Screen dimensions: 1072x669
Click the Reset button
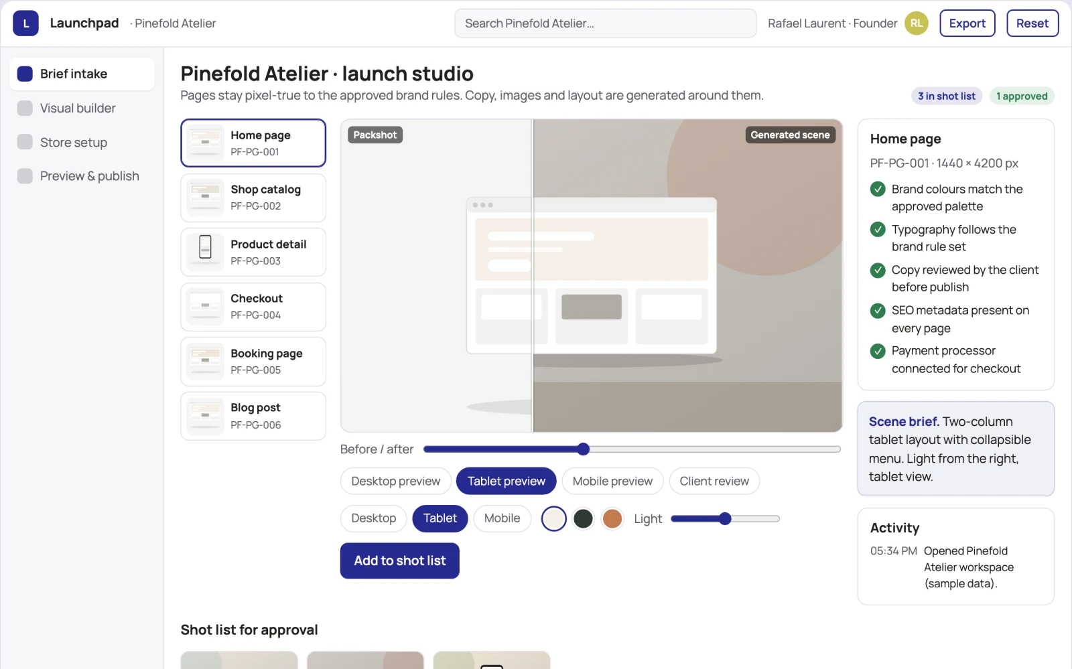(x=1032, y=23)
